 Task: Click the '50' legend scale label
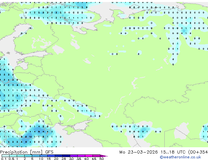101,159
